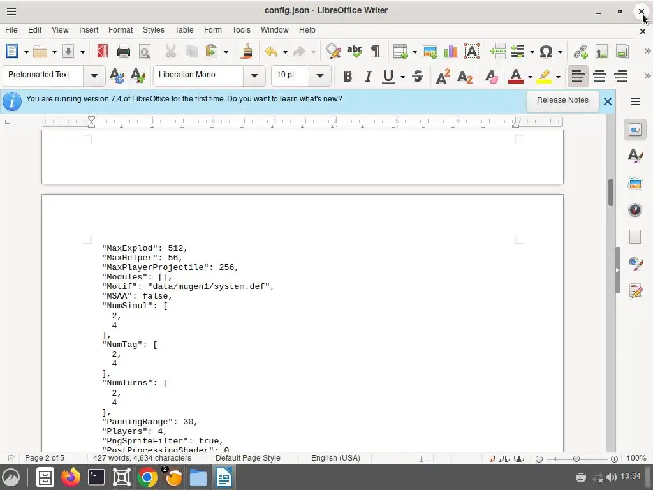Open sidebar Navigator compass icon
Viewport: 653px width, 490px height.
click(635, 210)
